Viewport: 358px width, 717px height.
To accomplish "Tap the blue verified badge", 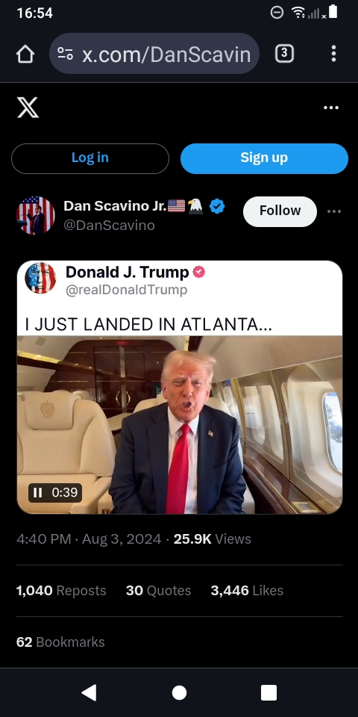I will [217, 207].
